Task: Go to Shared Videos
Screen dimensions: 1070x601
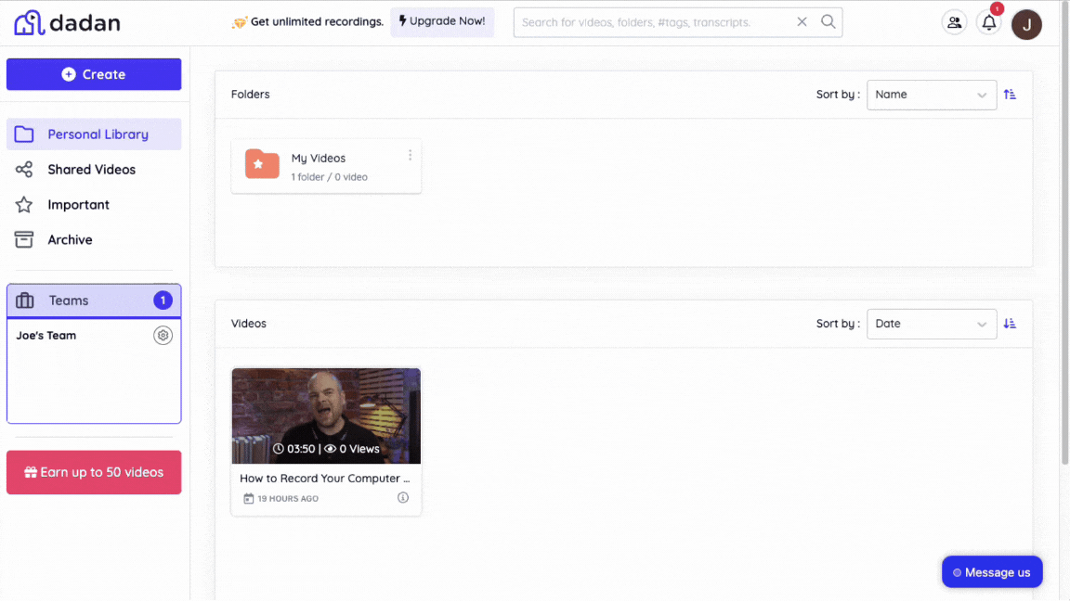Action: pyautogui.click(x=92, y=169)
